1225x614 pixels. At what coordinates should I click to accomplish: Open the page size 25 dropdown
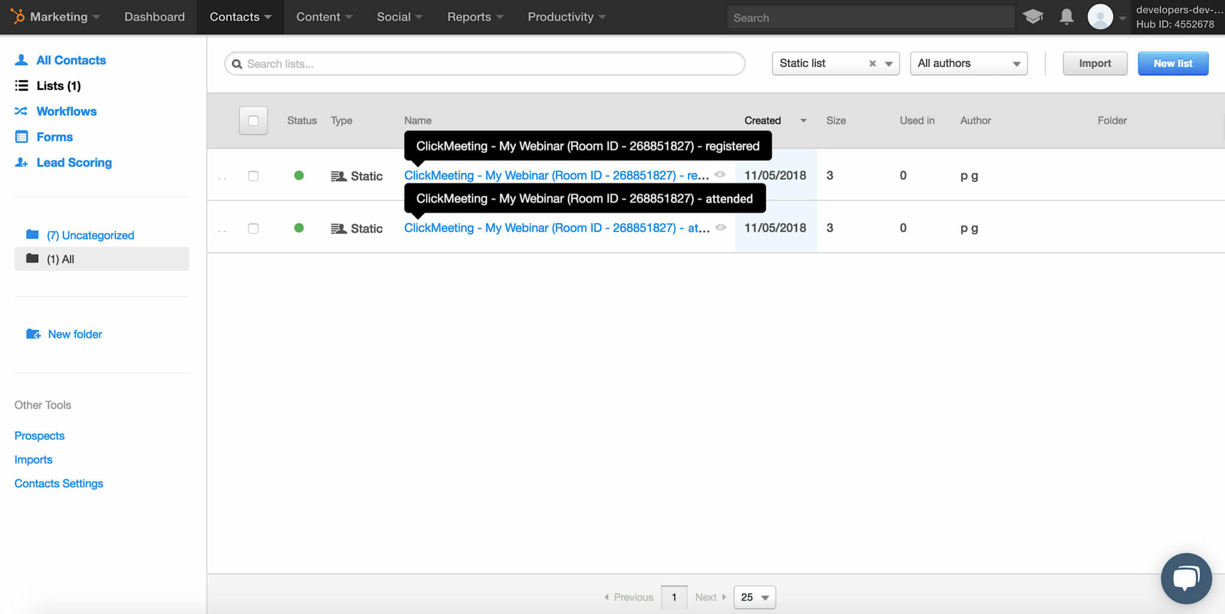(754, 597)
